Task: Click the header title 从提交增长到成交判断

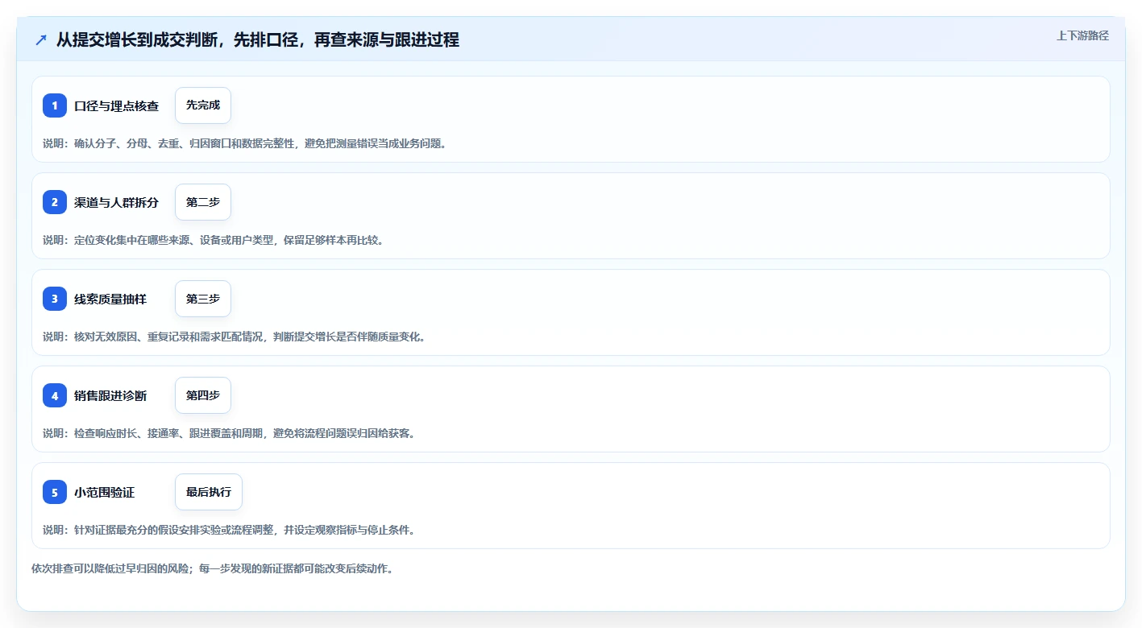Action: [258, 40]
